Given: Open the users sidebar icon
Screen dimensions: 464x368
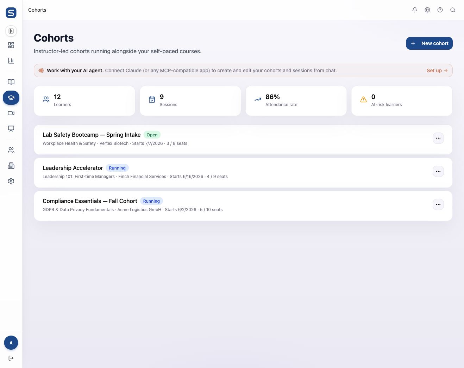Looking at the screenshot, I should pos(11,150).
